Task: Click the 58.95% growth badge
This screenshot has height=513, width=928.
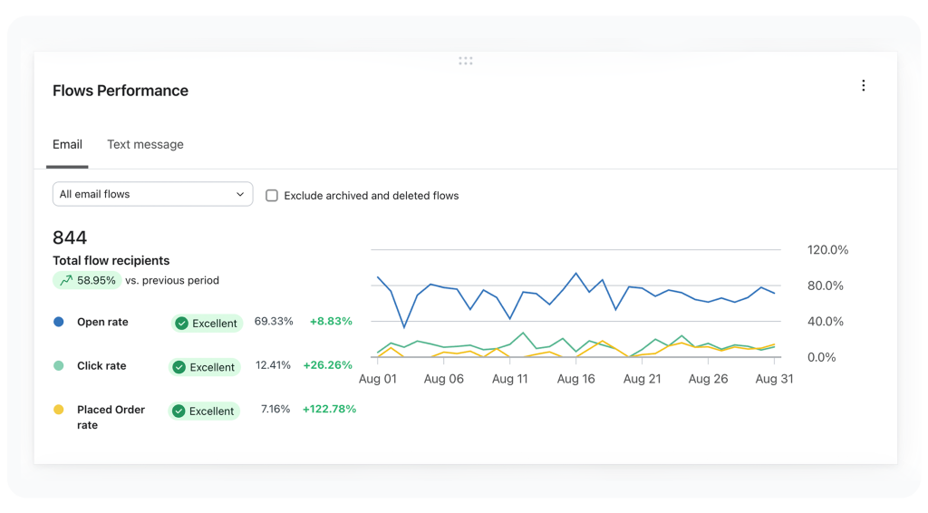Action: (x=88, y=280)
